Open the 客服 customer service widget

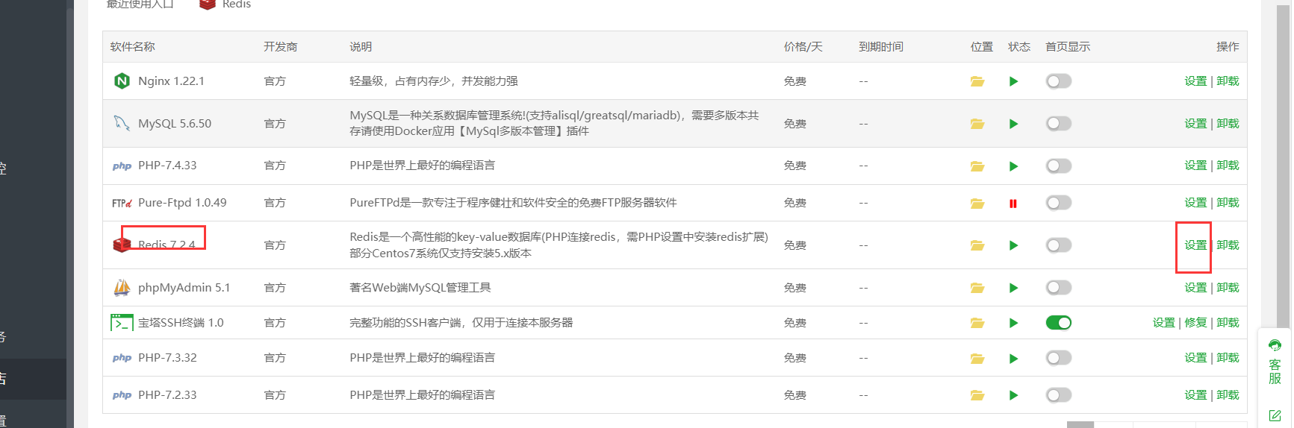[1275, 362]
